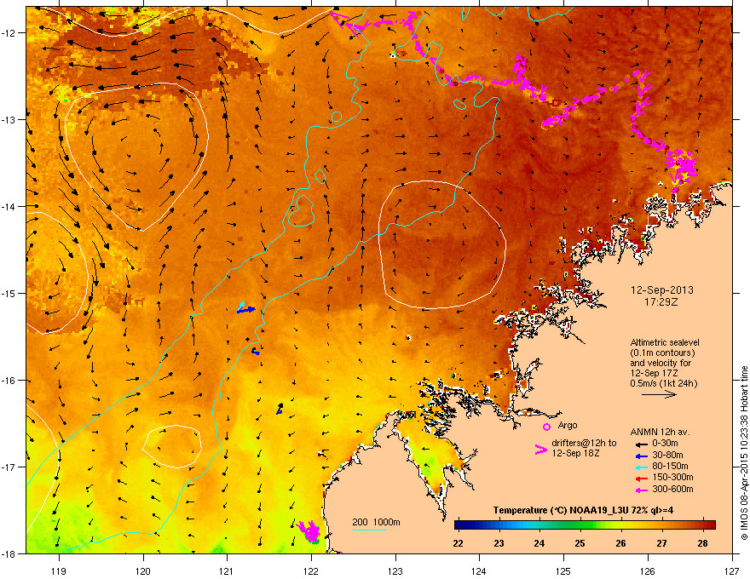Select the time text 17:29Z
This screenshot has height=579, width=750.
[661, 302]
